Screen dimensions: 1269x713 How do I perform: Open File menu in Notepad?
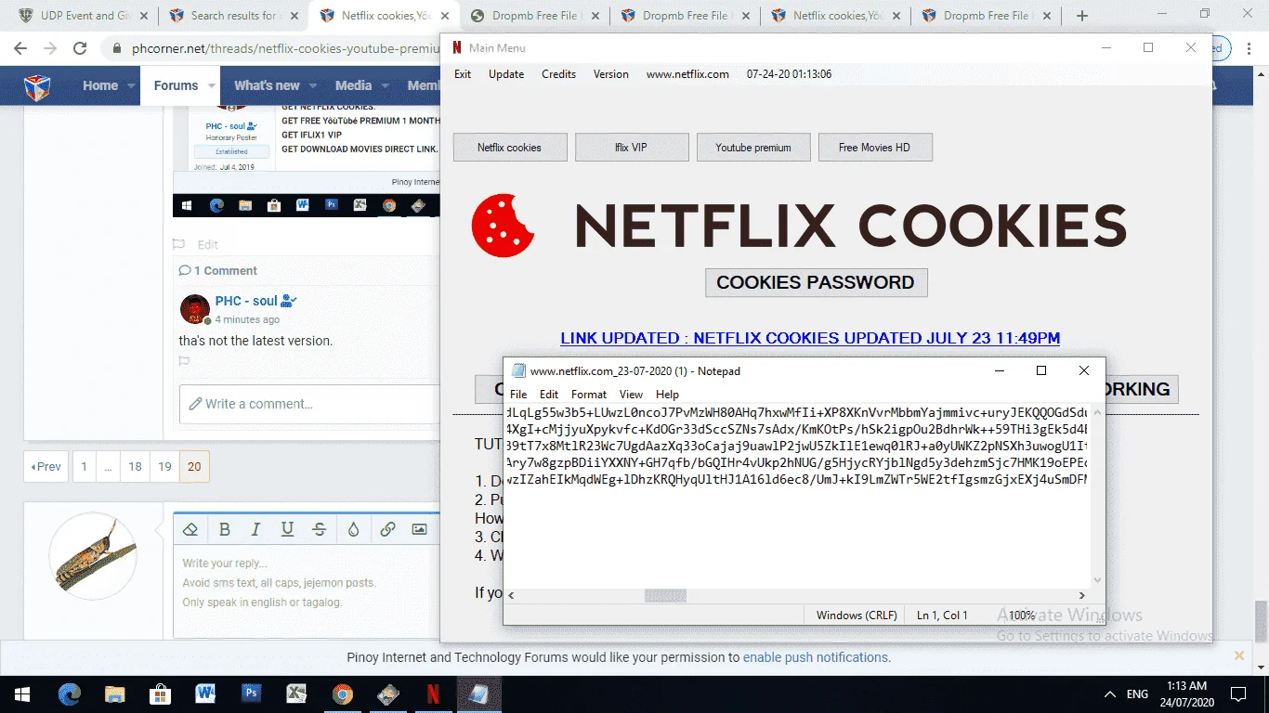(x=518, y=395)
